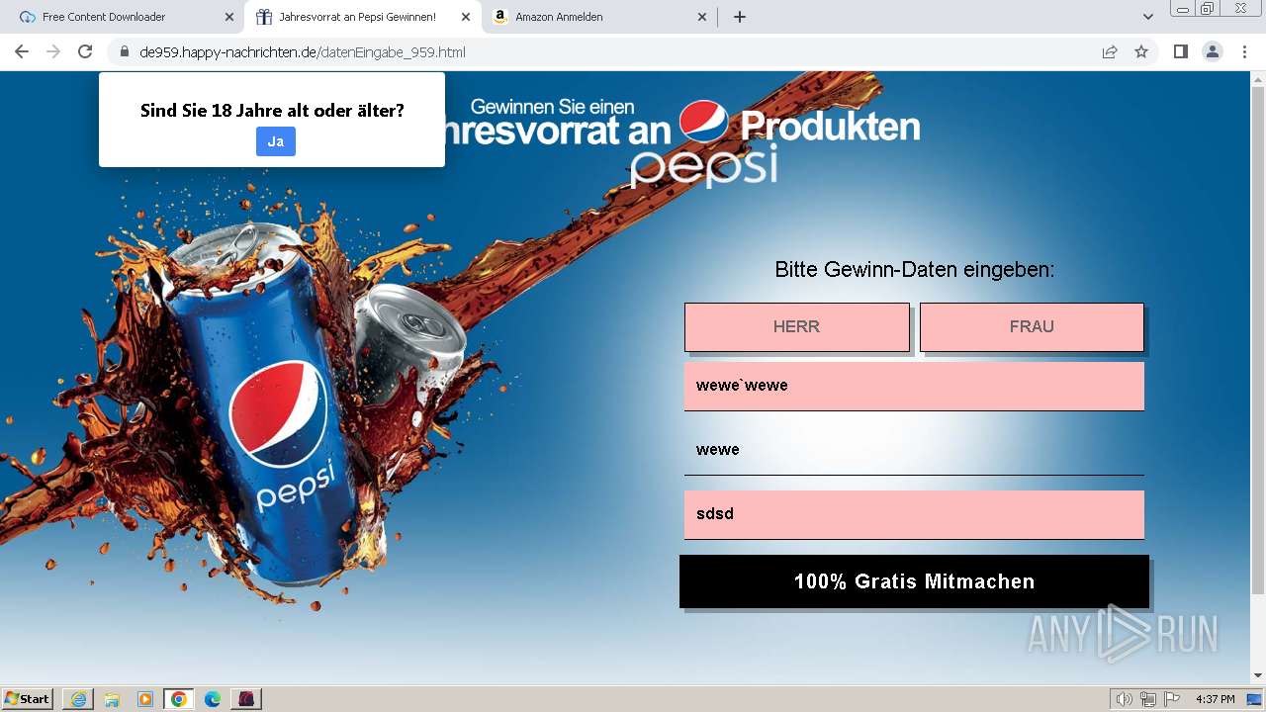Image resolution: width=1266 pixels, height=712 pixels.
Task: Close the Free Content Downloader tab
Action: pyautogui.click(x=229, y=17)
